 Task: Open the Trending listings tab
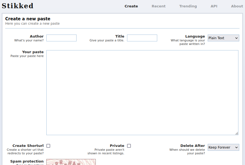pyautogui.click(x=188, y=6)
